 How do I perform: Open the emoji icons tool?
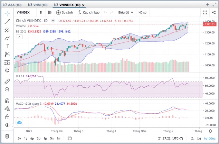tap(7, 71)
